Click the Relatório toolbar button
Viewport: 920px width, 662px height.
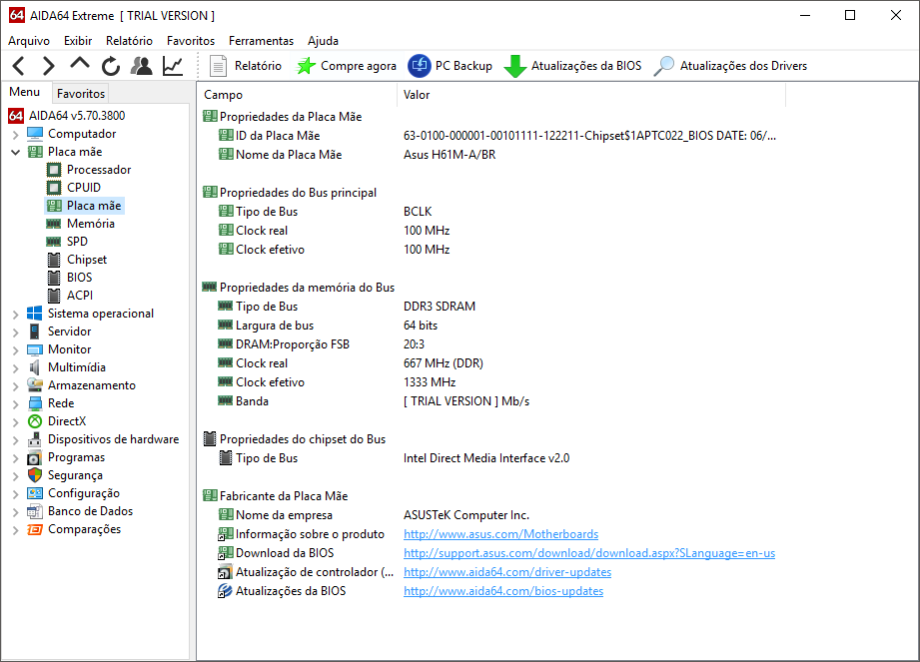[x=246, y=66]
